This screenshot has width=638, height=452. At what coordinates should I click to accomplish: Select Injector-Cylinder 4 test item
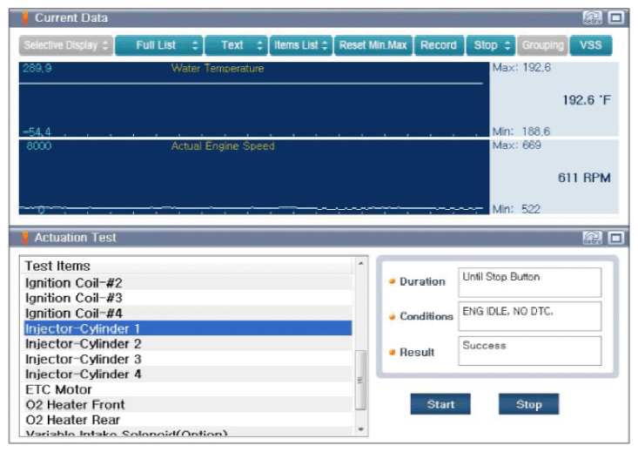pos(188,374)
